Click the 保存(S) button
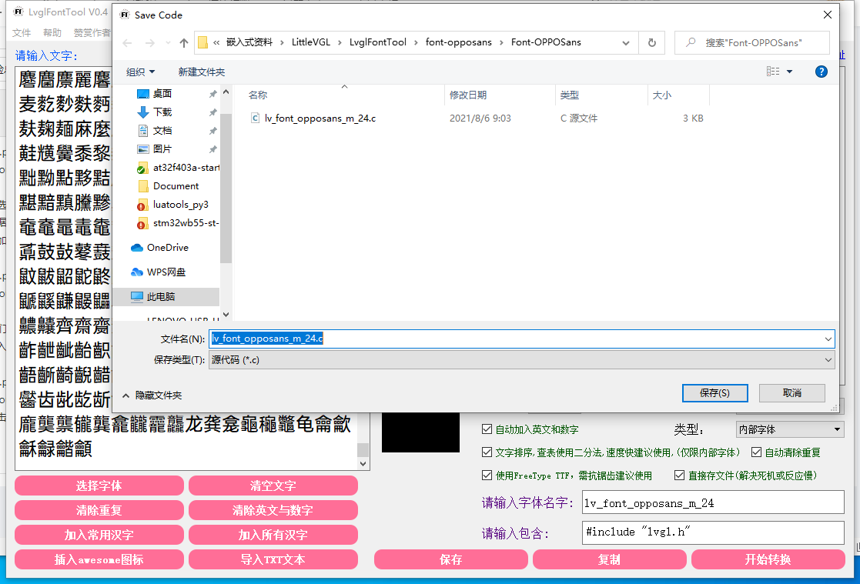860x584 pixels. (714, 393)
